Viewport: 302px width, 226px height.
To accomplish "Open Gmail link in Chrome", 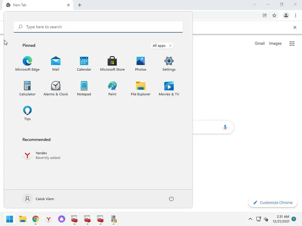I will pyautogui.click(x=260, y=44).
